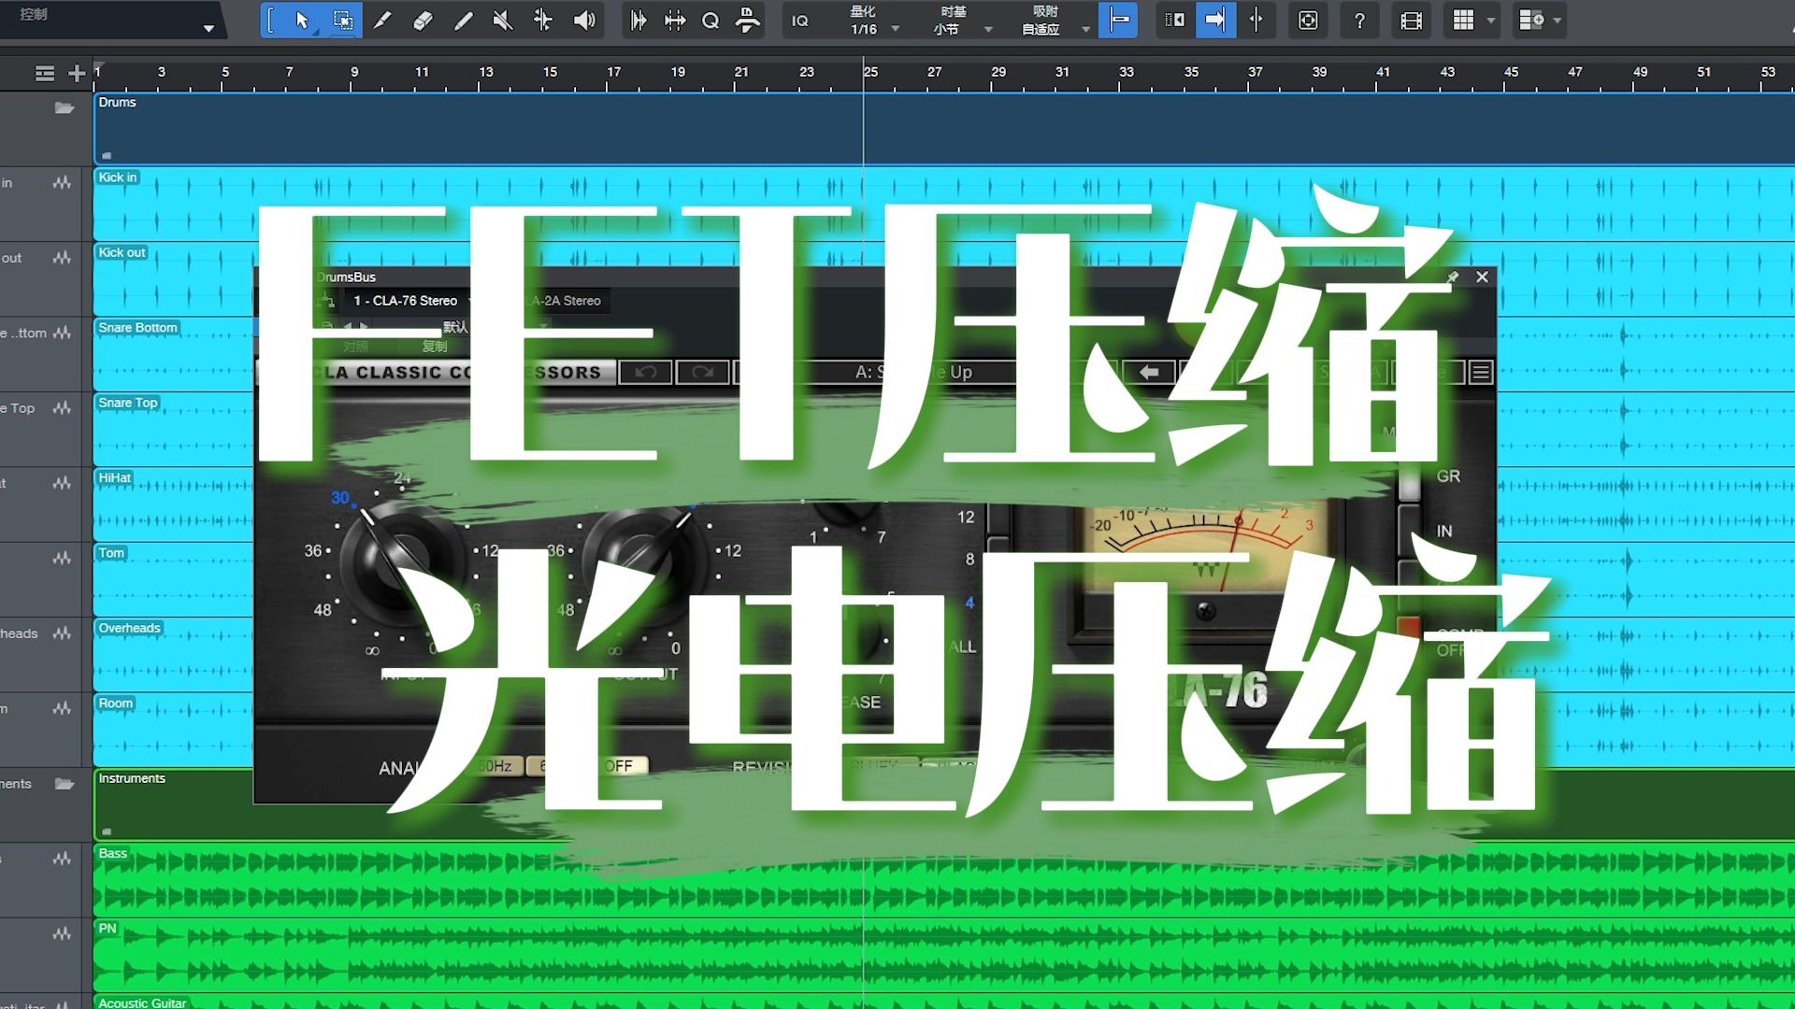Select the Eraser tool

coord(423,21)
